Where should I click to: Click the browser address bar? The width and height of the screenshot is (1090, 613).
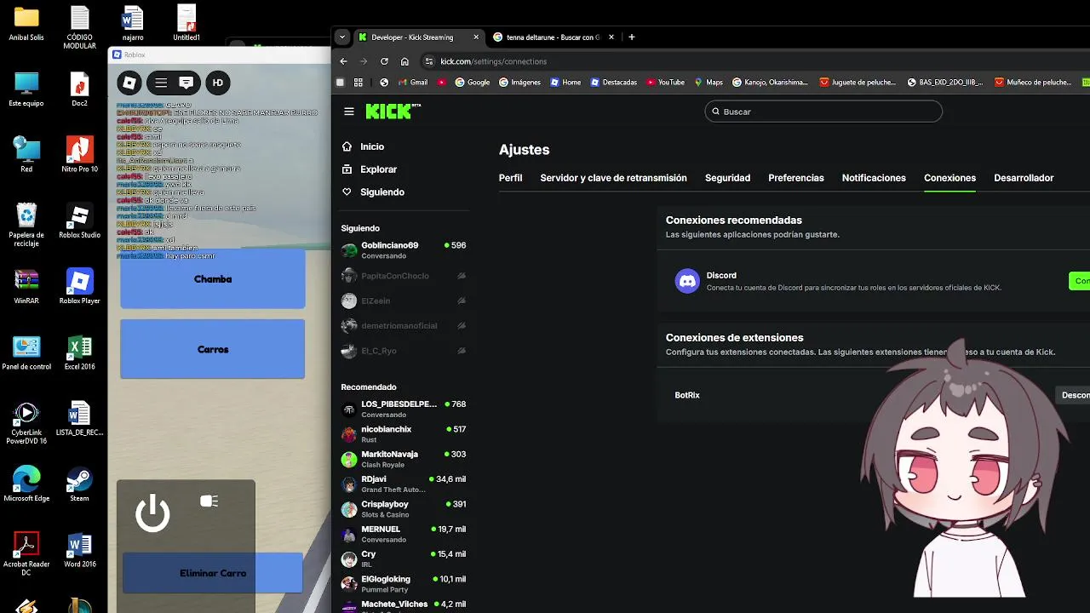(x=749, y=61)
